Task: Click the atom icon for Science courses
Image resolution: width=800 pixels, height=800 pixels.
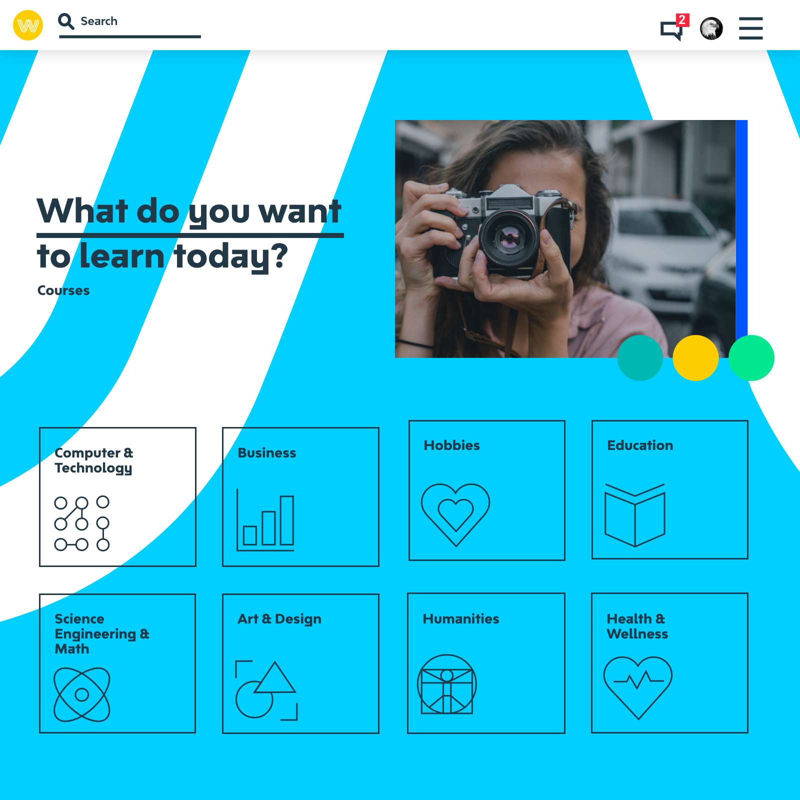Action: pos(82,694)
